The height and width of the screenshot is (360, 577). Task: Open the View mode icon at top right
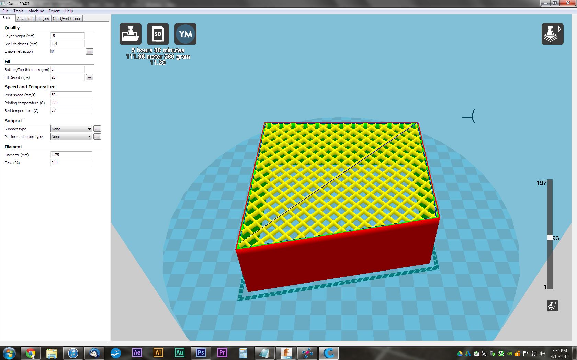click(x=552, y=34)
